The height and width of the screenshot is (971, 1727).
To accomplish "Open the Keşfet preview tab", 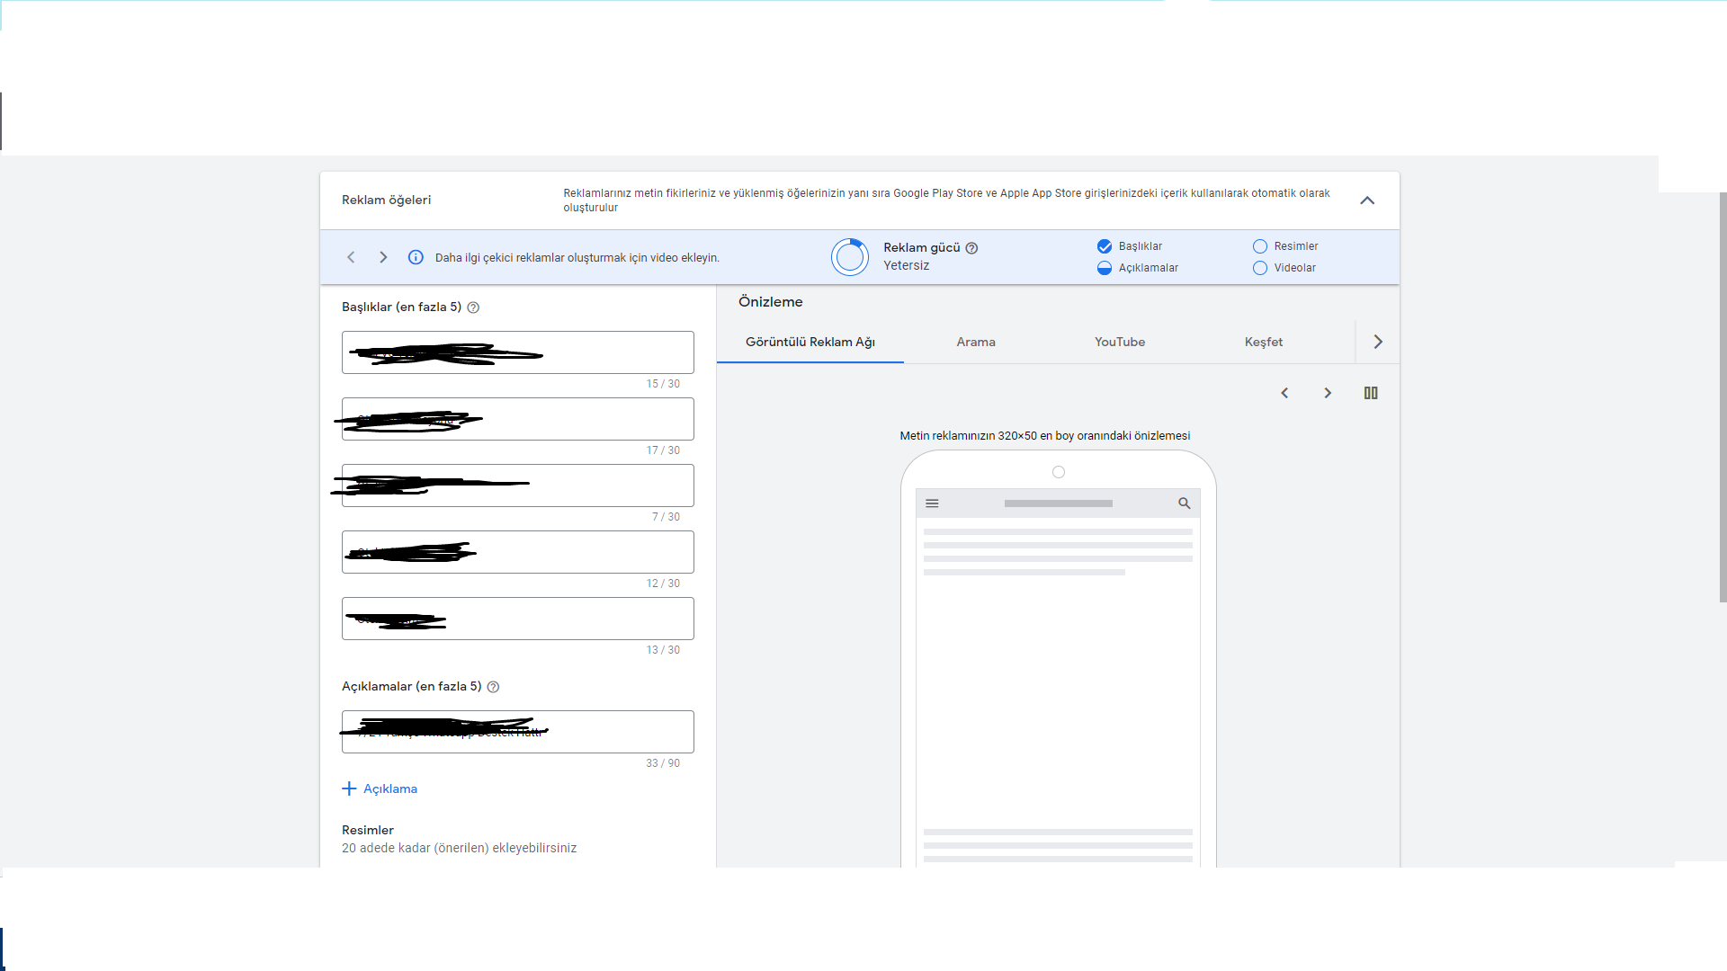I will coord(1264,342).
